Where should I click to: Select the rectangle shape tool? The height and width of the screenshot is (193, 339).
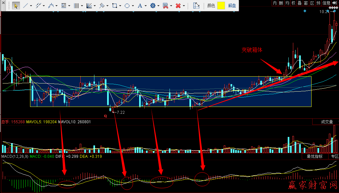(114, 6)
